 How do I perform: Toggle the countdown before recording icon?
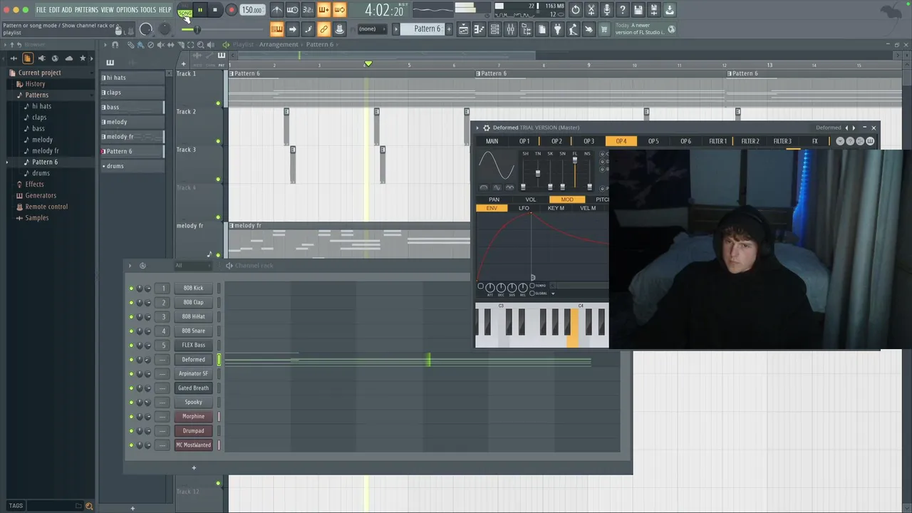point(308,10)
